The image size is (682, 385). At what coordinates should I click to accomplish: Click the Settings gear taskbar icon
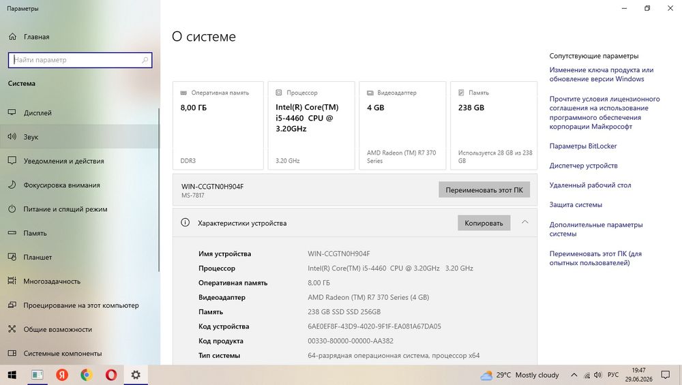tap(136, 375)
